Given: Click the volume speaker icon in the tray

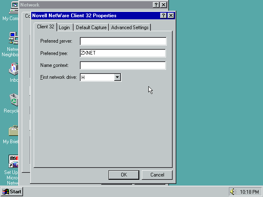Looking at the screenshot, I should 234,192.
